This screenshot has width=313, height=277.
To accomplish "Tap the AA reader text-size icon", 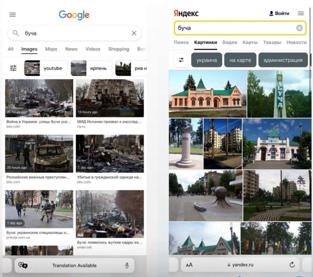I will 189,265.
